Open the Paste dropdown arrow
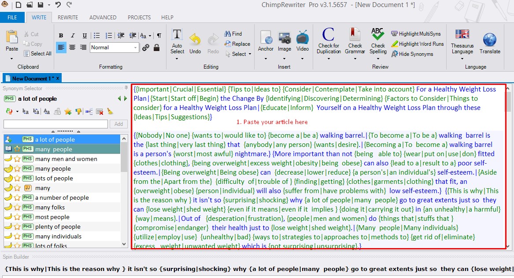 pyautogui.click(x=12, y=59)
